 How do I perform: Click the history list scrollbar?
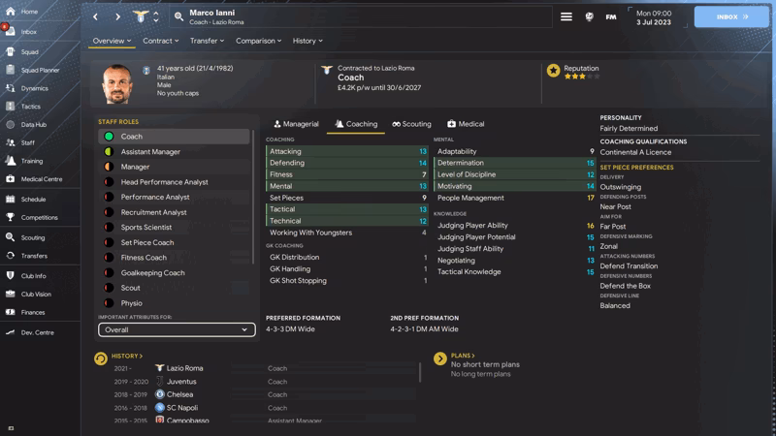tap(420, 373)
